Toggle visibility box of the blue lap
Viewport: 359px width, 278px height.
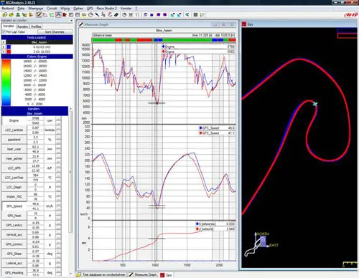coord(4,47)
